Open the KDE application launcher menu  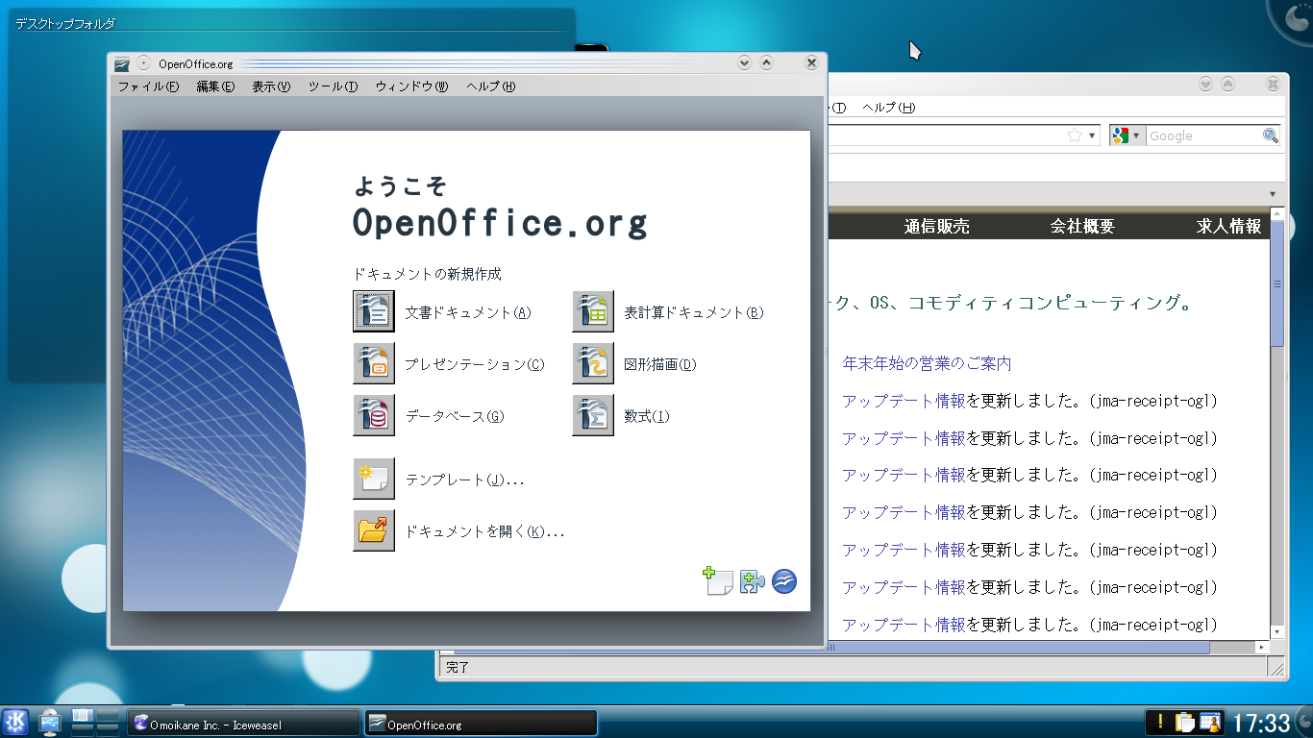click(15, 722)
